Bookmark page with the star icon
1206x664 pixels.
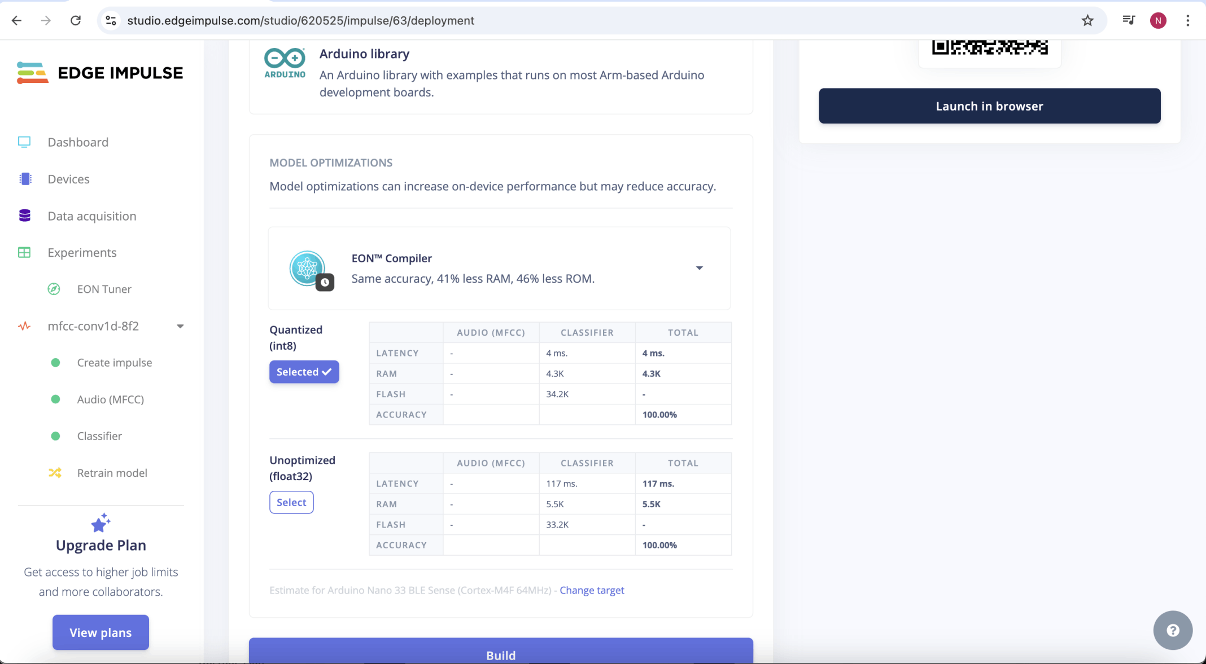(1087, 21)
